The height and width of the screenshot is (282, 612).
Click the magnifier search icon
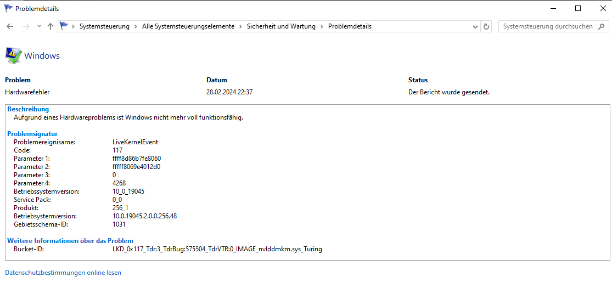click(602, 26)
